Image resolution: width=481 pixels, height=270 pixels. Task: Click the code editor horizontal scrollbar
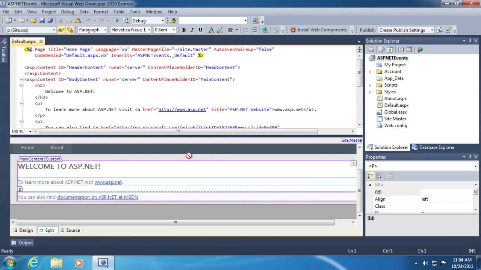(x=178, y=132)
